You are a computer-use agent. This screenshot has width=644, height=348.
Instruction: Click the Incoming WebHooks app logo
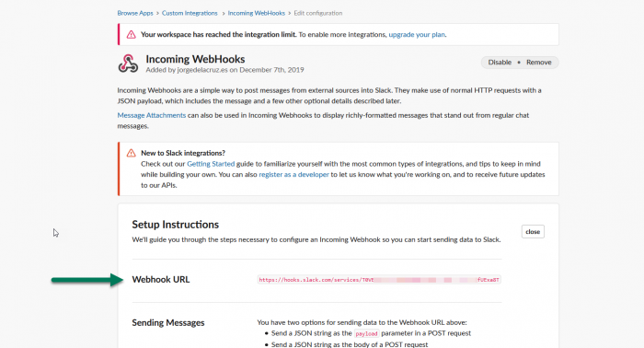[x=128, y=64]
